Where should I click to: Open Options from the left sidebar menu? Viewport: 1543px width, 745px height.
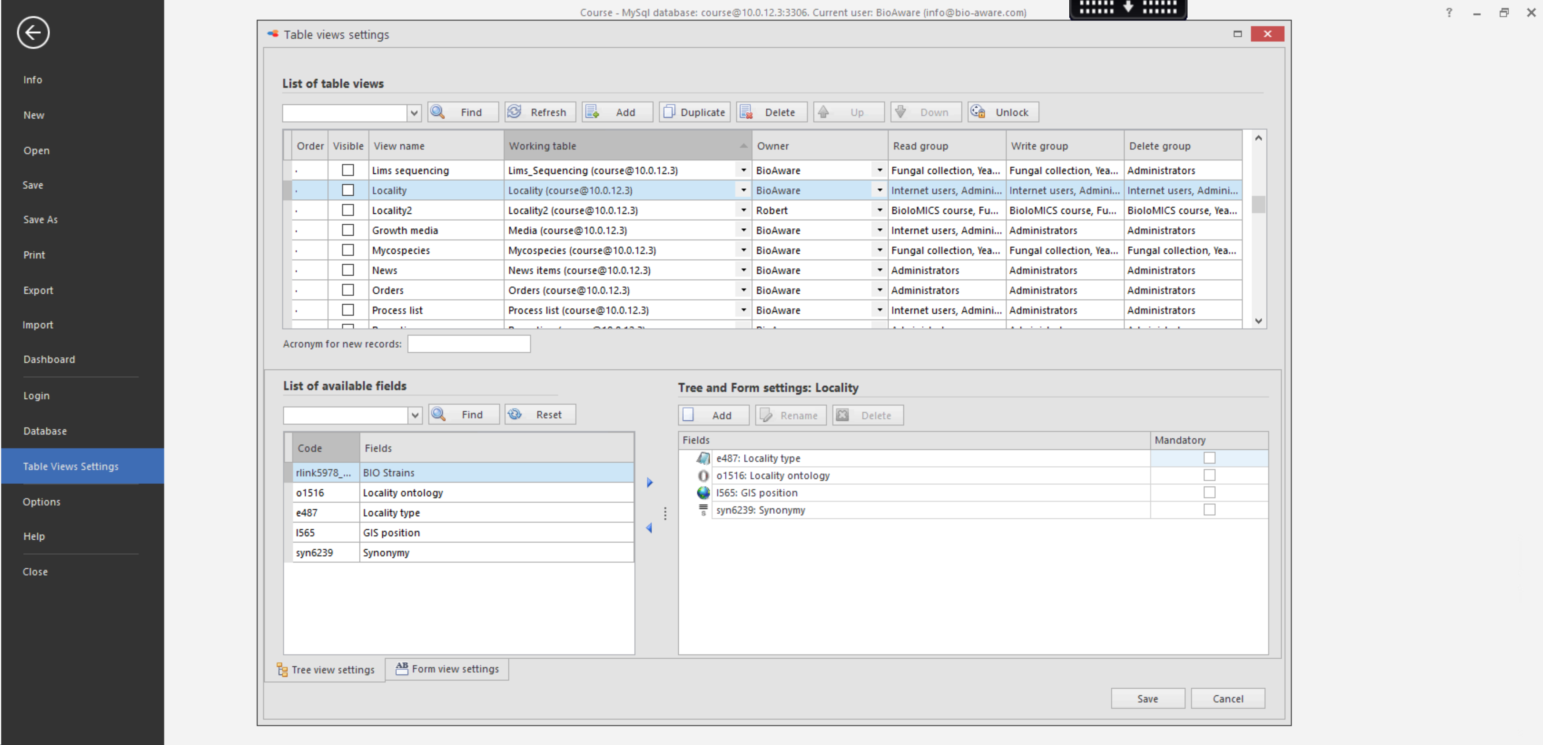point(41,501)
